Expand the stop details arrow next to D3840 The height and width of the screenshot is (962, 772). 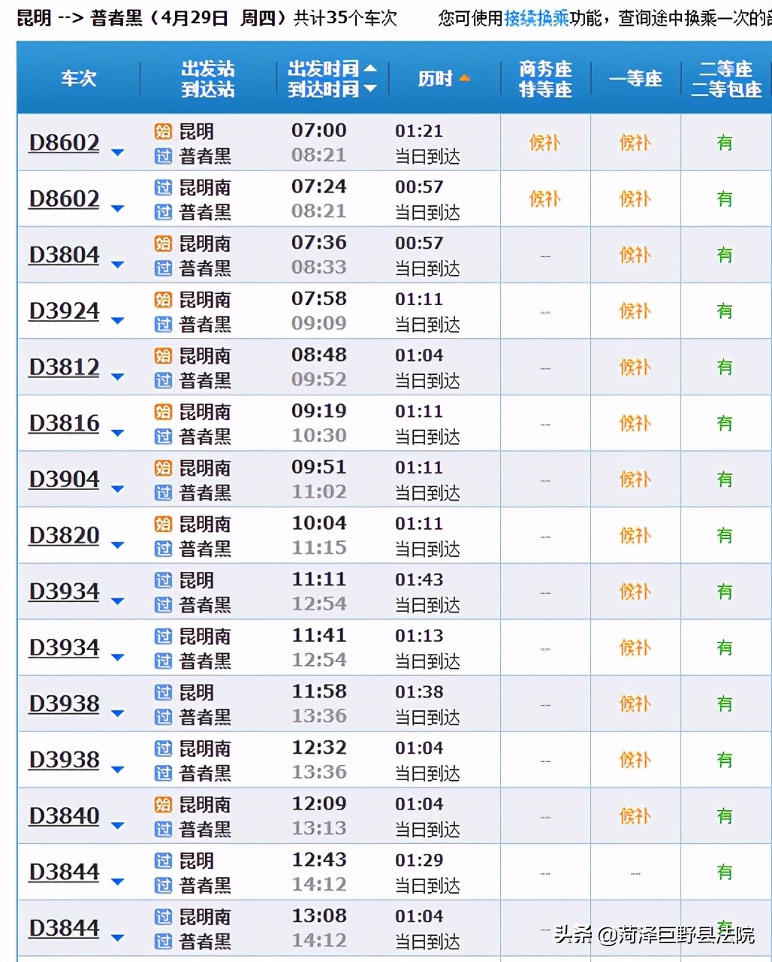[x=117, y=825]
